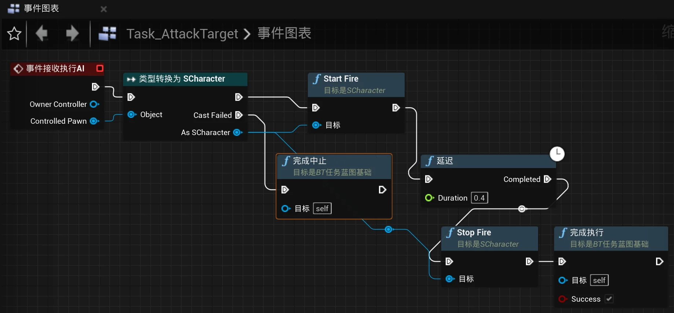Click the Object input pin on cast node
674x313 pixels.
tap(132, 115)
